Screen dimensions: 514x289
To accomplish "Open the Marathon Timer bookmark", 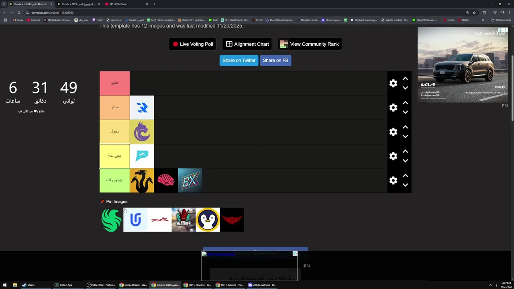I will pos(307,20).
